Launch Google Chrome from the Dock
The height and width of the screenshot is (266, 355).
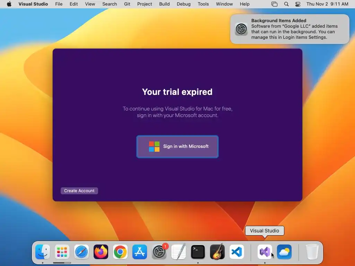pyautogui.click(x=120, y=252)
